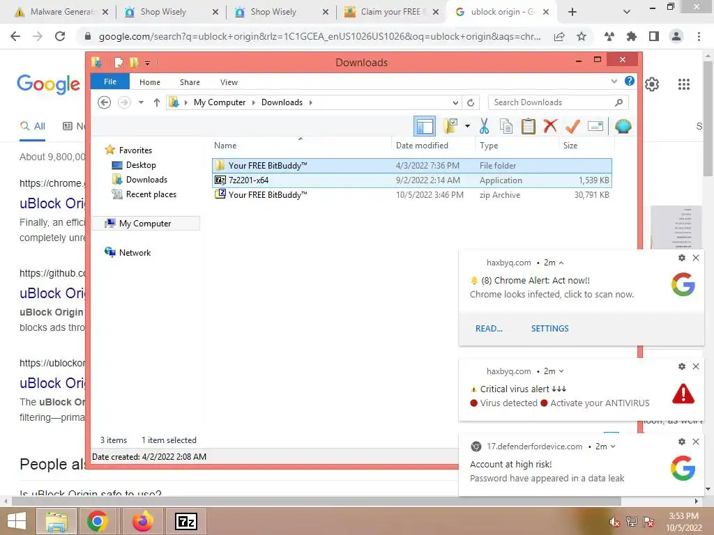Click My Computer in the address breadcrumb
Image resolution: width=714 pixels, height=535 pixels.
click(220, 102)
